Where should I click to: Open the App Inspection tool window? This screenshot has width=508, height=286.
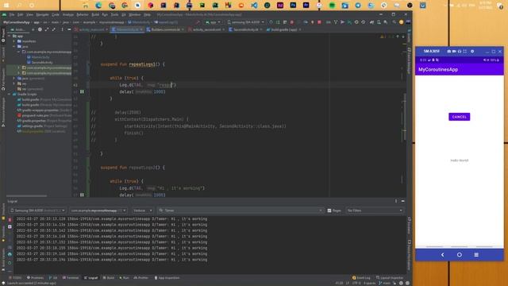tap(167, 278)
